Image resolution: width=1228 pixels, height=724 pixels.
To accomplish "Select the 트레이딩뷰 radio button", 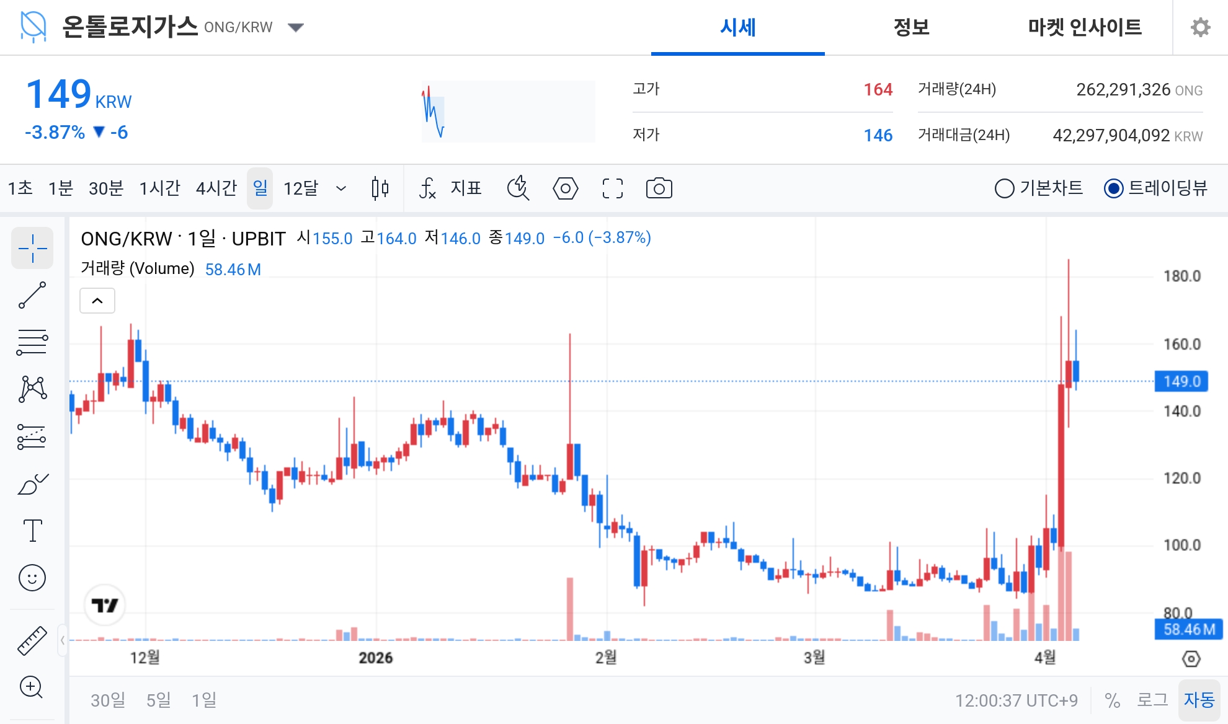I will [1113, 188].
